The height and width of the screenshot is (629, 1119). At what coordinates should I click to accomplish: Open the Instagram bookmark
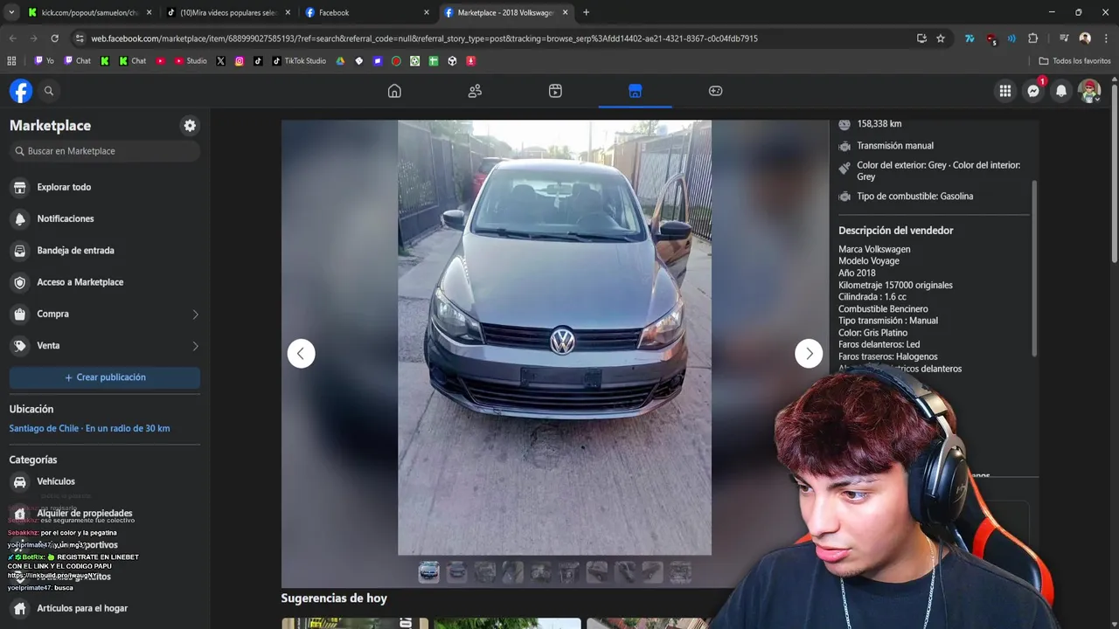[x=240, y=61]
